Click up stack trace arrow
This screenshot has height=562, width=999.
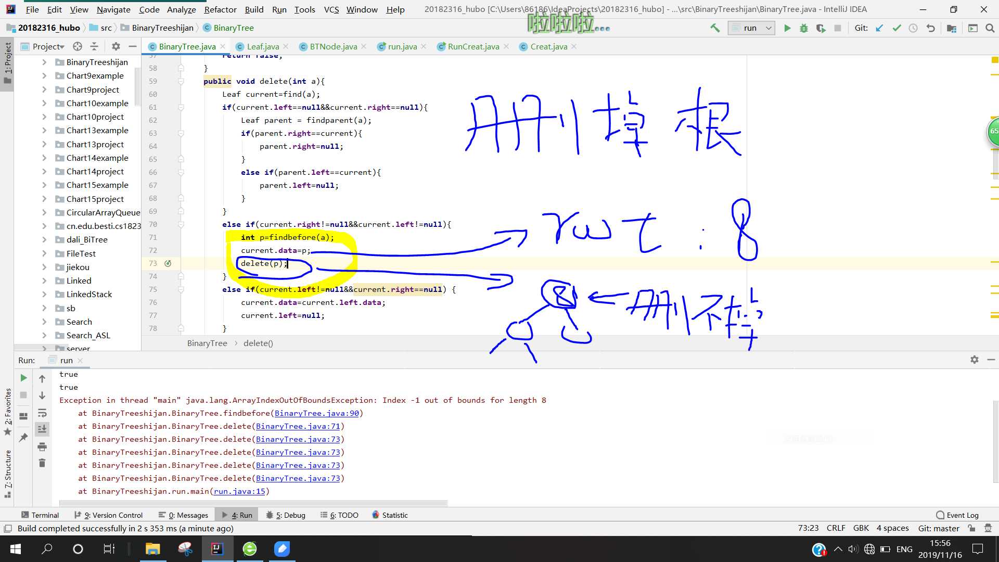[x=42, y=379]
